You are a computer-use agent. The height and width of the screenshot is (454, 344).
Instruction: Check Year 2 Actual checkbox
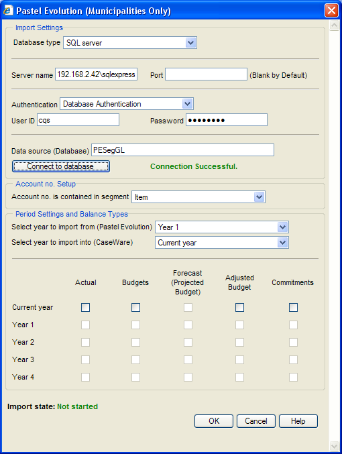[85, 342]
